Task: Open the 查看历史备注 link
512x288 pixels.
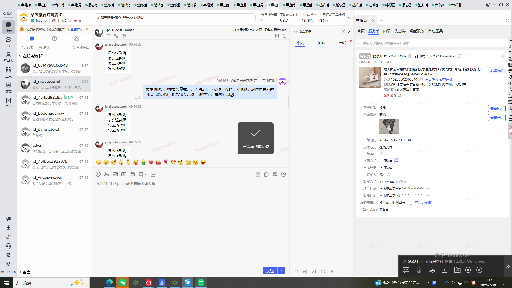Action: [425, 203]
